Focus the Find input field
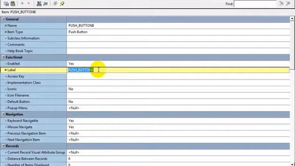This screenshot has height=166, width=295. point(255,4)
